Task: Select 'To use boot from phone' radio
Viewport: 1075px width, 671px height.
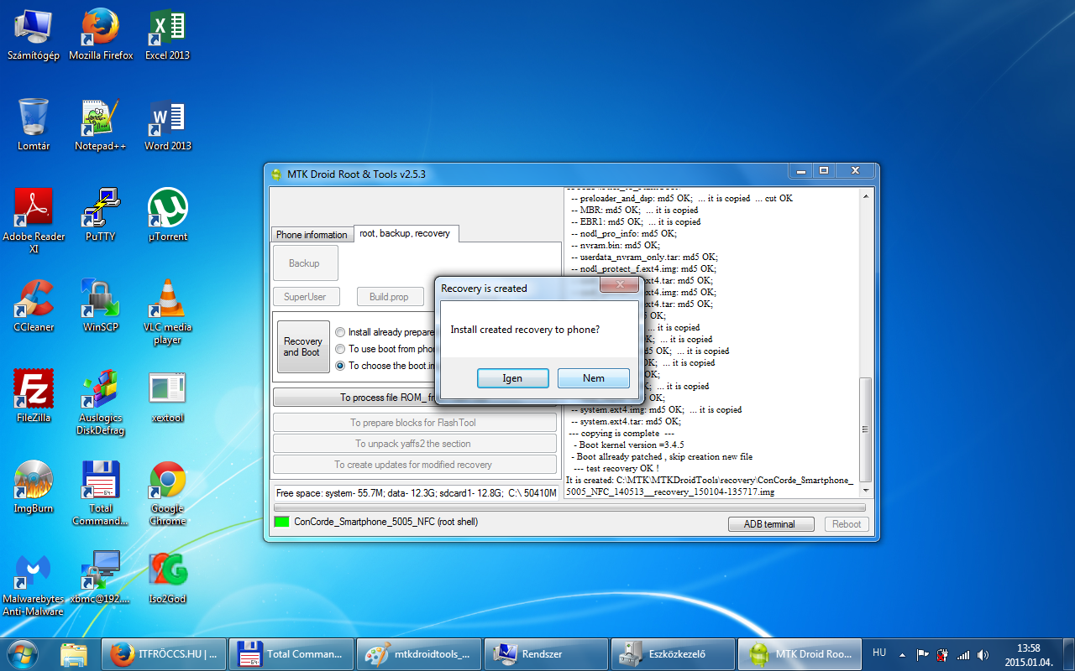Action: [340, 349]
